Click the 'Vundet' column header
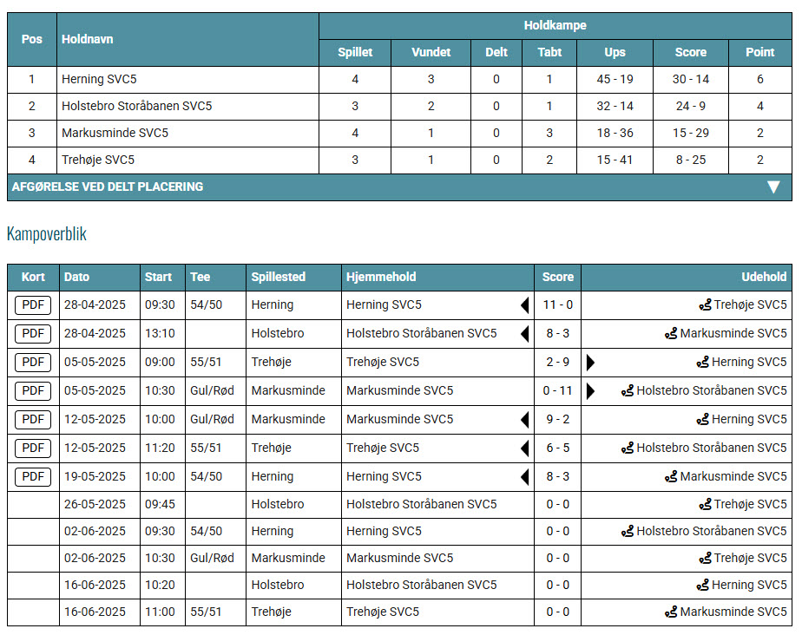 click(431, 53)
